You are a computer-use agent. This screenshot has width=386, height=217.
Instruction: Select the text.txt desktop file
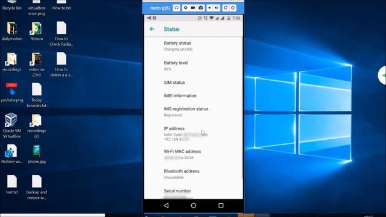point(12,184)
